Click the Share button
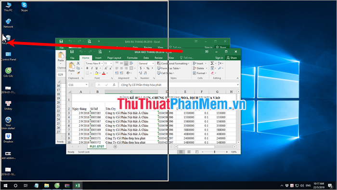 tap(232, 58)
